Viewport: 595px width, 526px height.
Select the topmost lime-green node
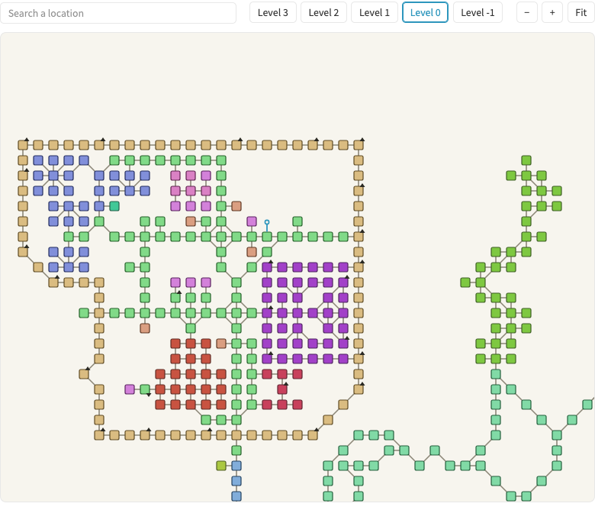526,160
